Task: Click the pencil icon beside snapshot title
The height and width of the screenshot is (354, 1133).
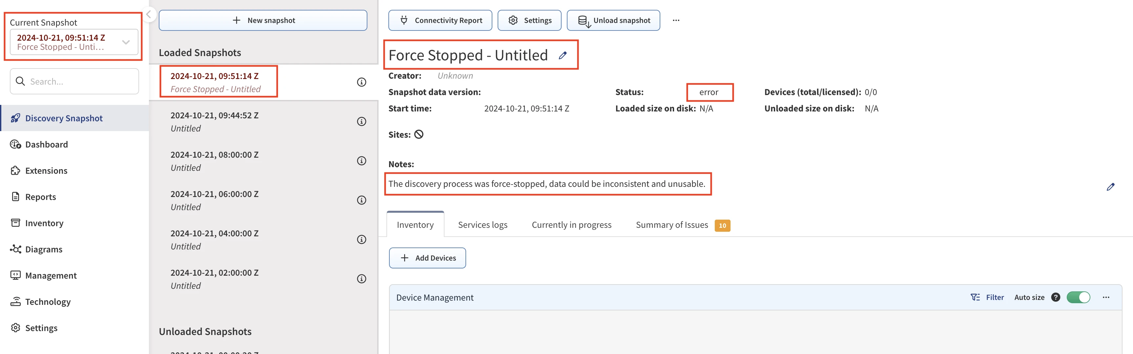Action: pos(563,55)
